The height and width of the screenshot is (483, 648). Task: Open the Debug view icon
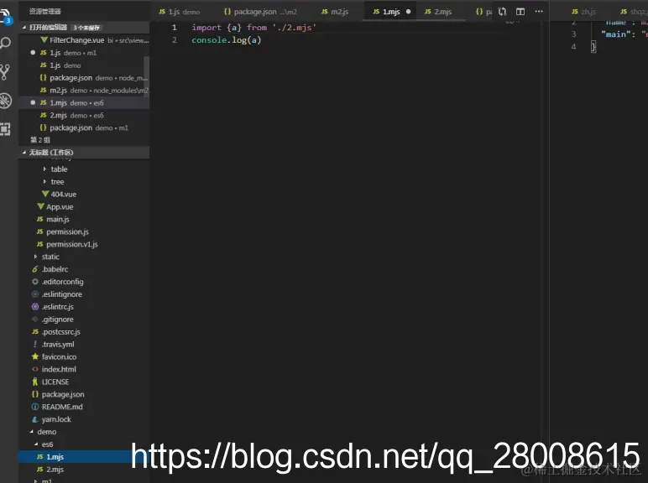coord(5,101)
